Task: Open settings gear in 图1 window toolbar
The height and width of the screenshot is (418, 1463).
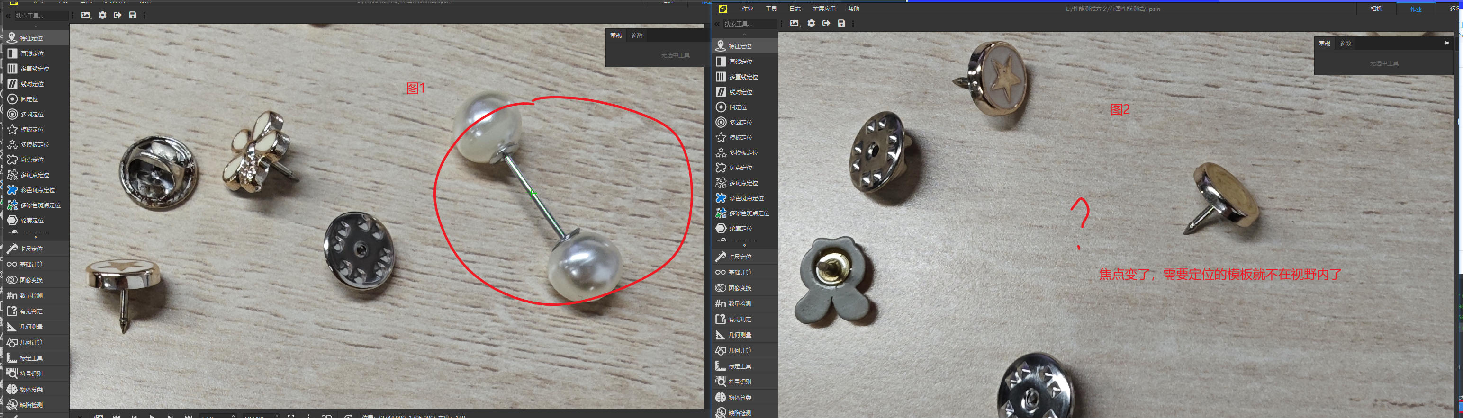Action: pos(102,15)
